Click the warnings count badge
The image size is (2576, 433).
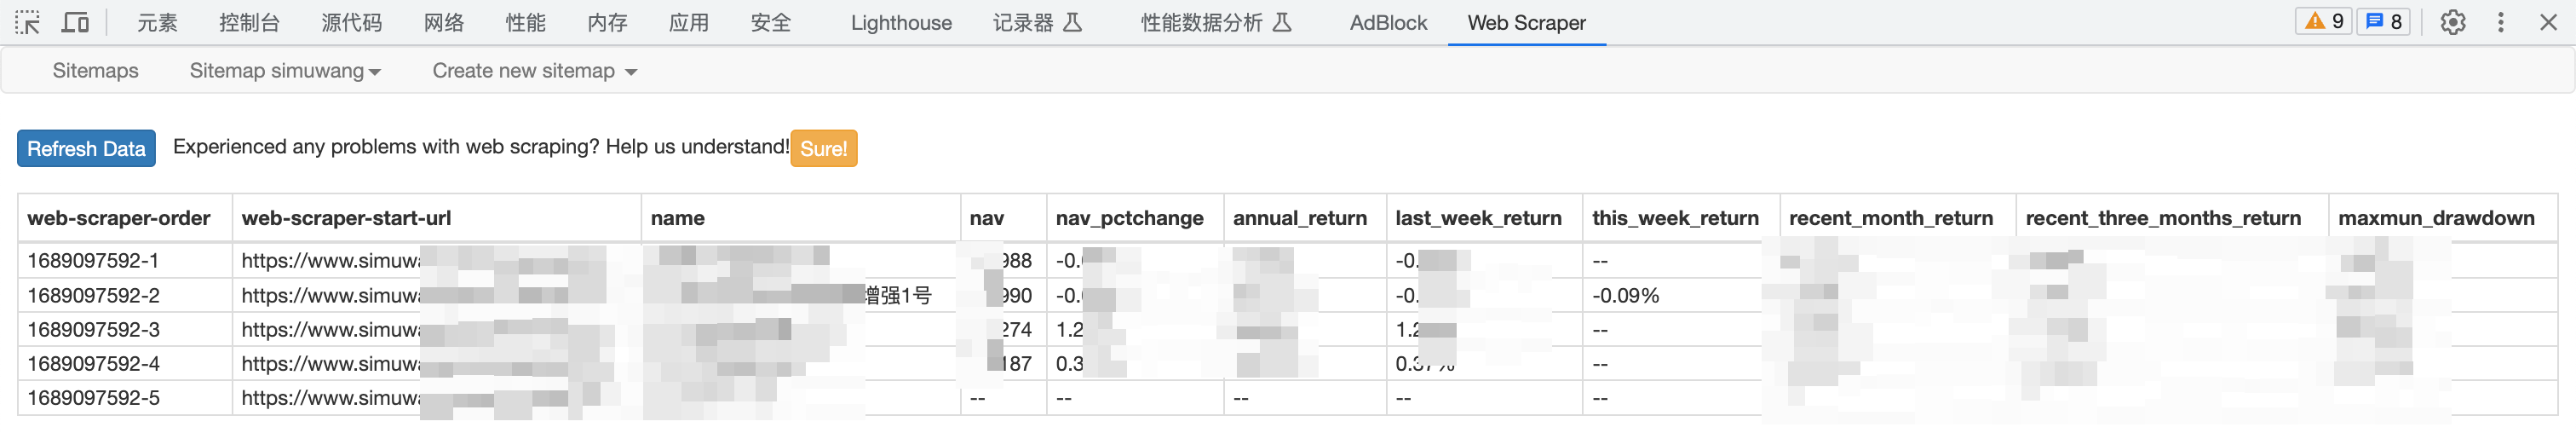2324,21
